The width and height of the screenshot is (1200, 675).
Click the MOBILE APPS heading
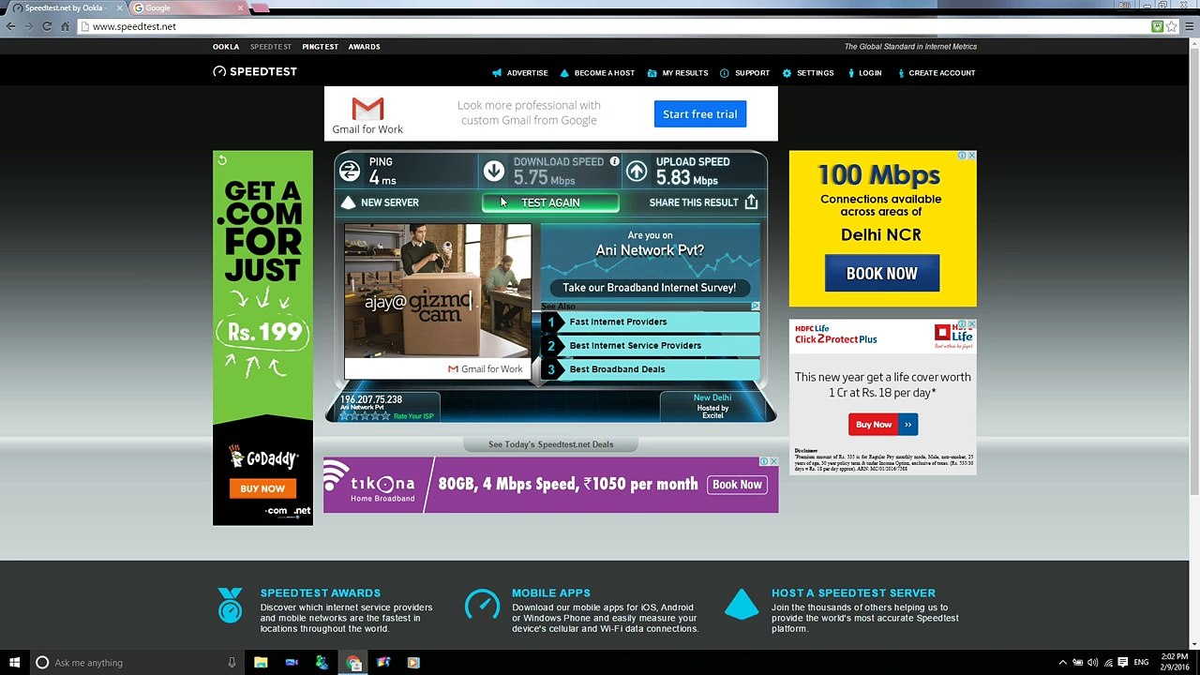point(551,593)
